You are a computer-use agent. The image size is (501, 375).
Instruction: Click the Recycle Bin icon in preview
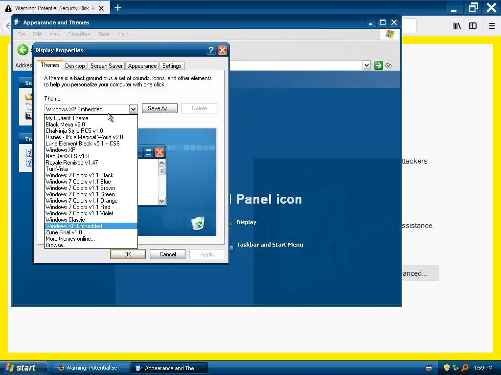click(x=198, y=223)
